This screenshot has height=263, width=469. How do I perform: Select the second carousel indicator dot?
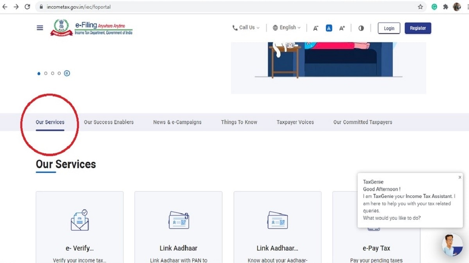click(x=46, y=73)
